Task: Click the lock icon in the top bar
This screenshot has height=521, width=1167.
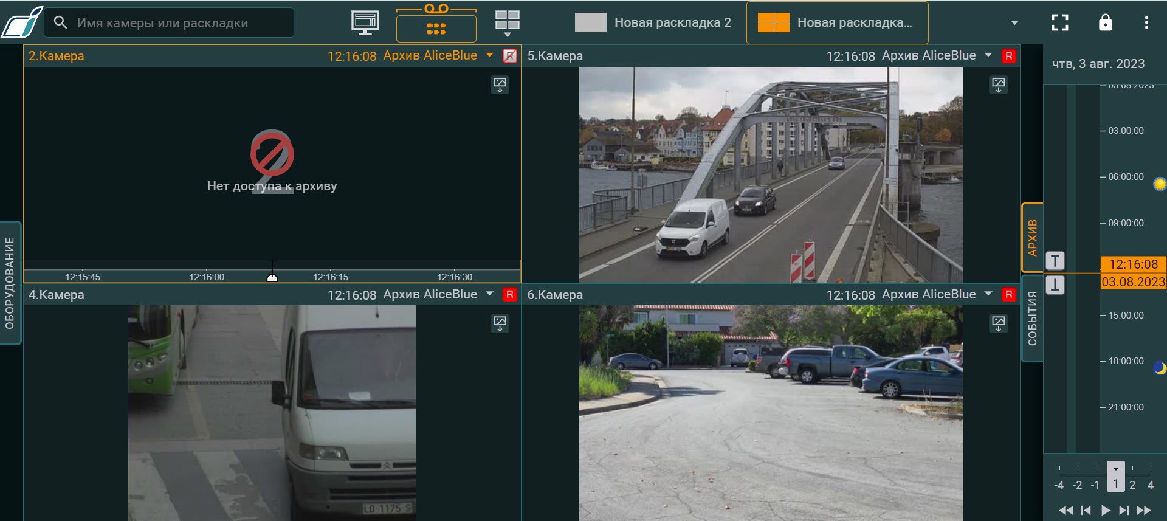Action: click(x=1105, y=22)
